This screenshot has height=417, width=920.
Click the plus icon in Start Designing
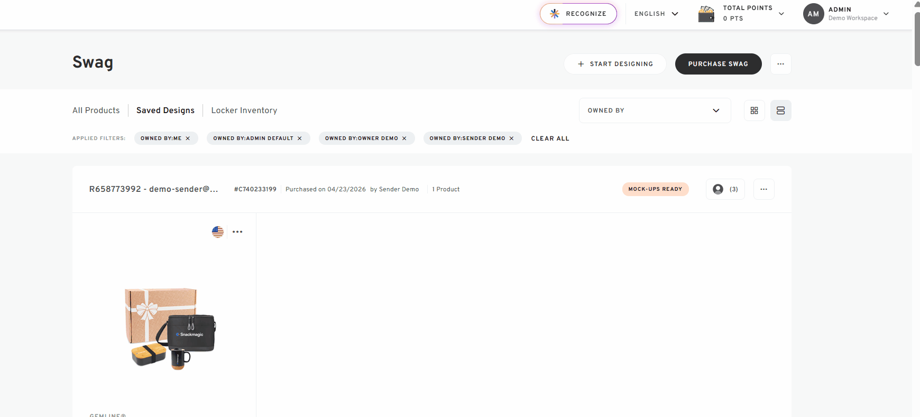click(x=581, y=64)
